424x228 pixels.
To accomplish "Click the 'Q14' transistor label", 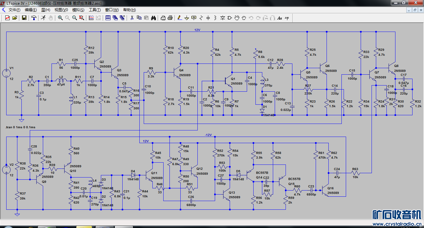I will tap(259, 178).
